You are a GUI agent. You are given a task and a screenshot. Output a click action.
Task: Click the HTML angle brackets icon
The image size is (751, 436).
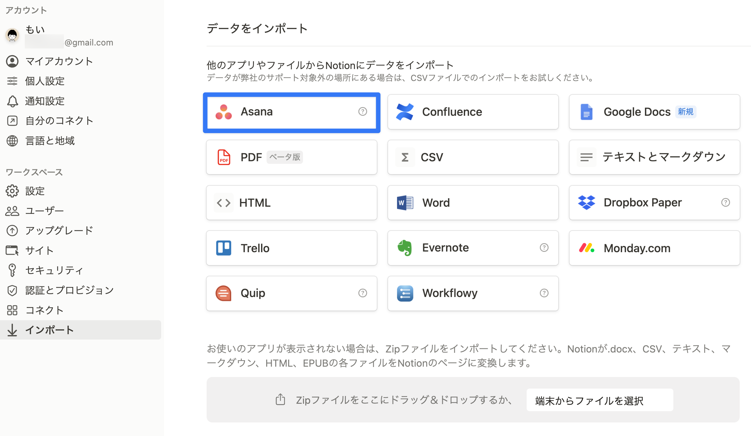[x=224, y=203]
